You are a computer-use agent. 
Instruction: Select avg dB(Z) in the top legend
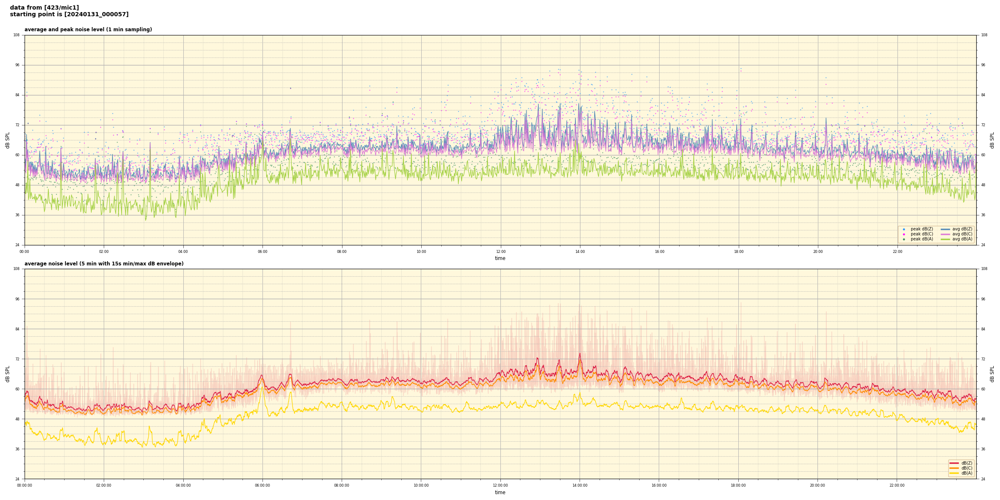pyautogui.click(x=962, y=229)
